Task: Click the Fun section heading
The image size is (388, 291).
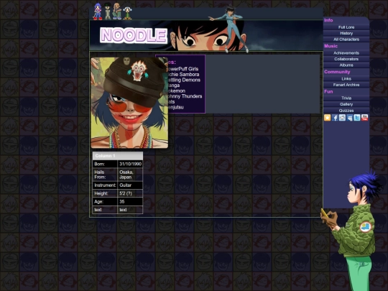Action: (328, 91)
